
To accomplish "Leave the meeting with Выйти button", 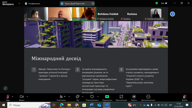I will pyautogui.click(x=185, y=98).
